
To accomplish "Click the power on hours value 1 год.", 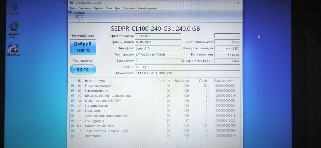I will pyautogui.click(x=227, y=61).
